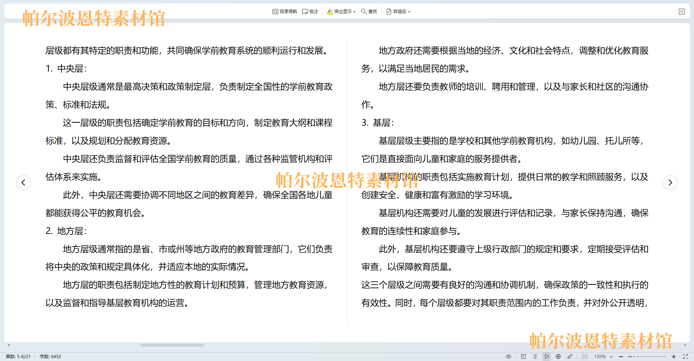
Task: Click the scrollbar left arrow
Action: tap(9, 345)
